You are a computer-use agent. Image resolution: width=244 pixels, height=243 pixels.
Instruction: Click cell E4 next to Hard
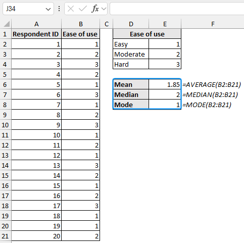(x=165, y=64)
